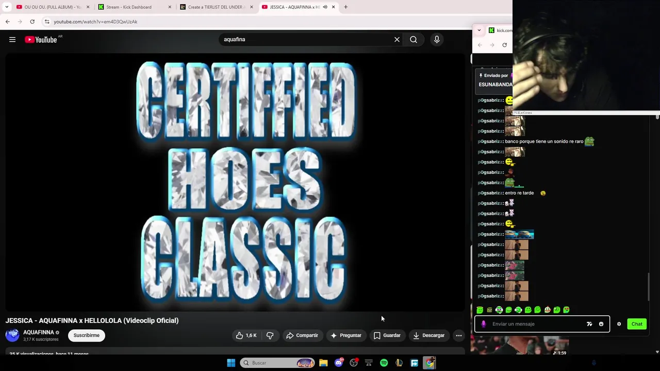Open the Windows Start menu
Image resolution: width=660 pixels, height=371 pixels.
coord(231,363)
